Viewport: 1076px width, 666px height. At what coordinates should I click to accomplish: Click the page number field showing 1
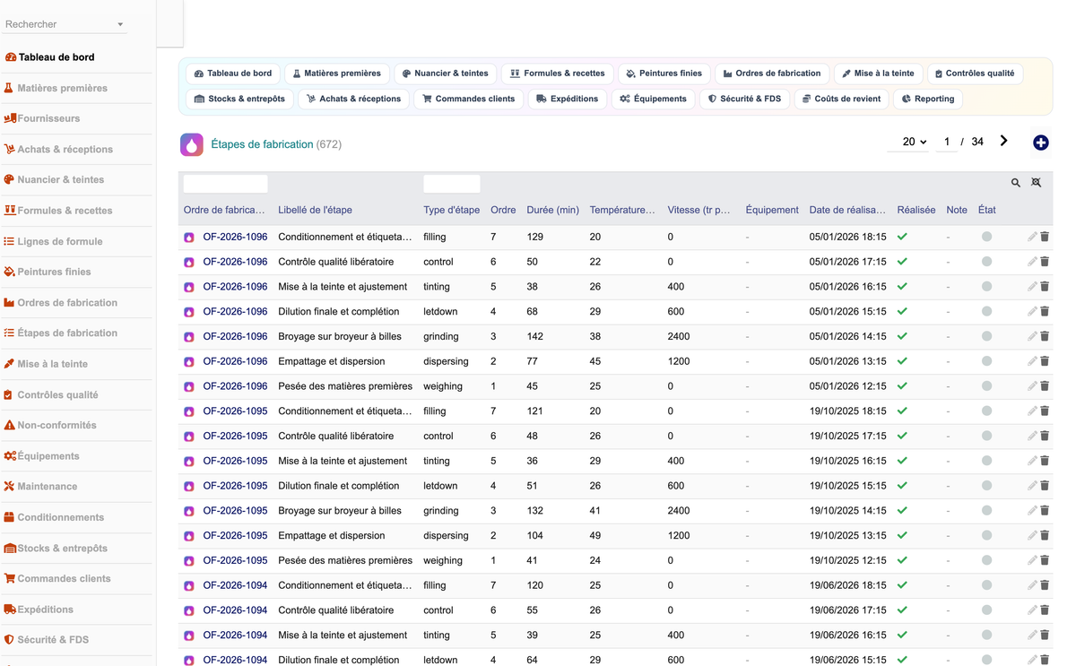tap(947, 142)
